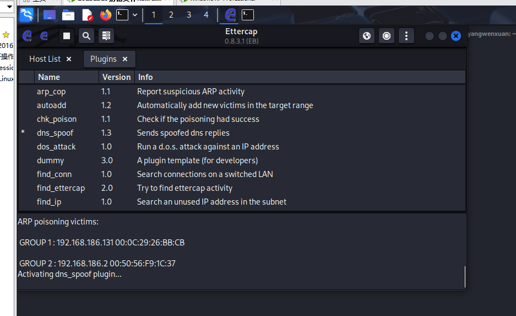Deactivate the dns_spoof plugin row

tap(55, 133)
